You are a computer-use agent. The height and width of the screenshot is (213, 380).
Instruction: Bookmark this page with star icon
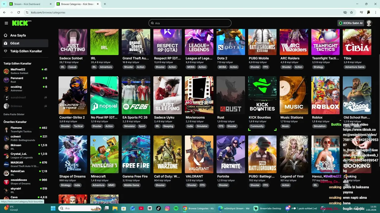pyautogui.click(x=351, y=12)
